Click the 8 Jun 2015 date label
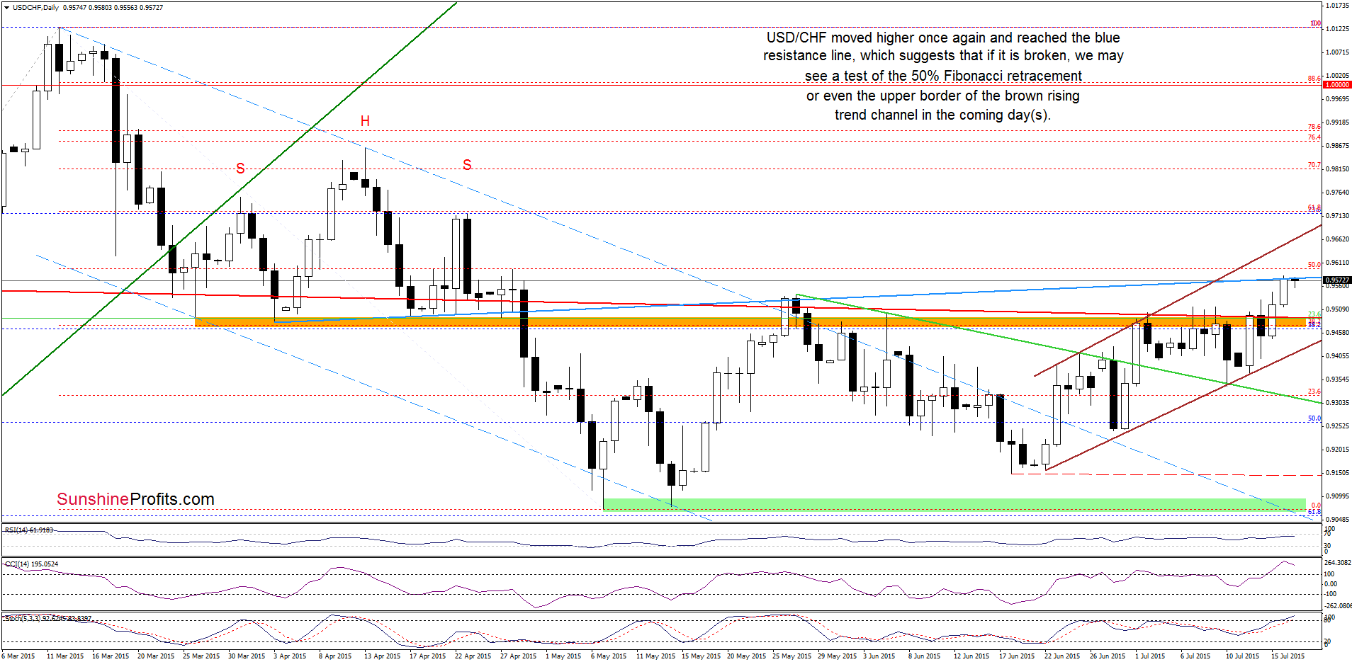Viewport: 1352px width, 662px height. (x=924, y=656)
